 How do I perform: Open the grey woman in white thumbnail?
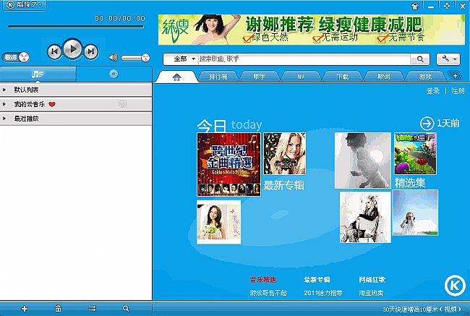coord(363,161)
